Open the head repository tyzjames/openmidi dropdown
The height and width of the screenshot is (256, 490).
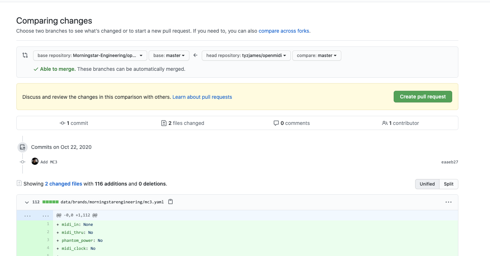246,56
